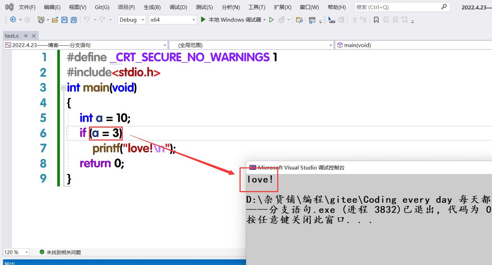The height and width of the screenshot is (265, 492).
Task: Click the undo arrow icon
Action: (x=86, y=20)
